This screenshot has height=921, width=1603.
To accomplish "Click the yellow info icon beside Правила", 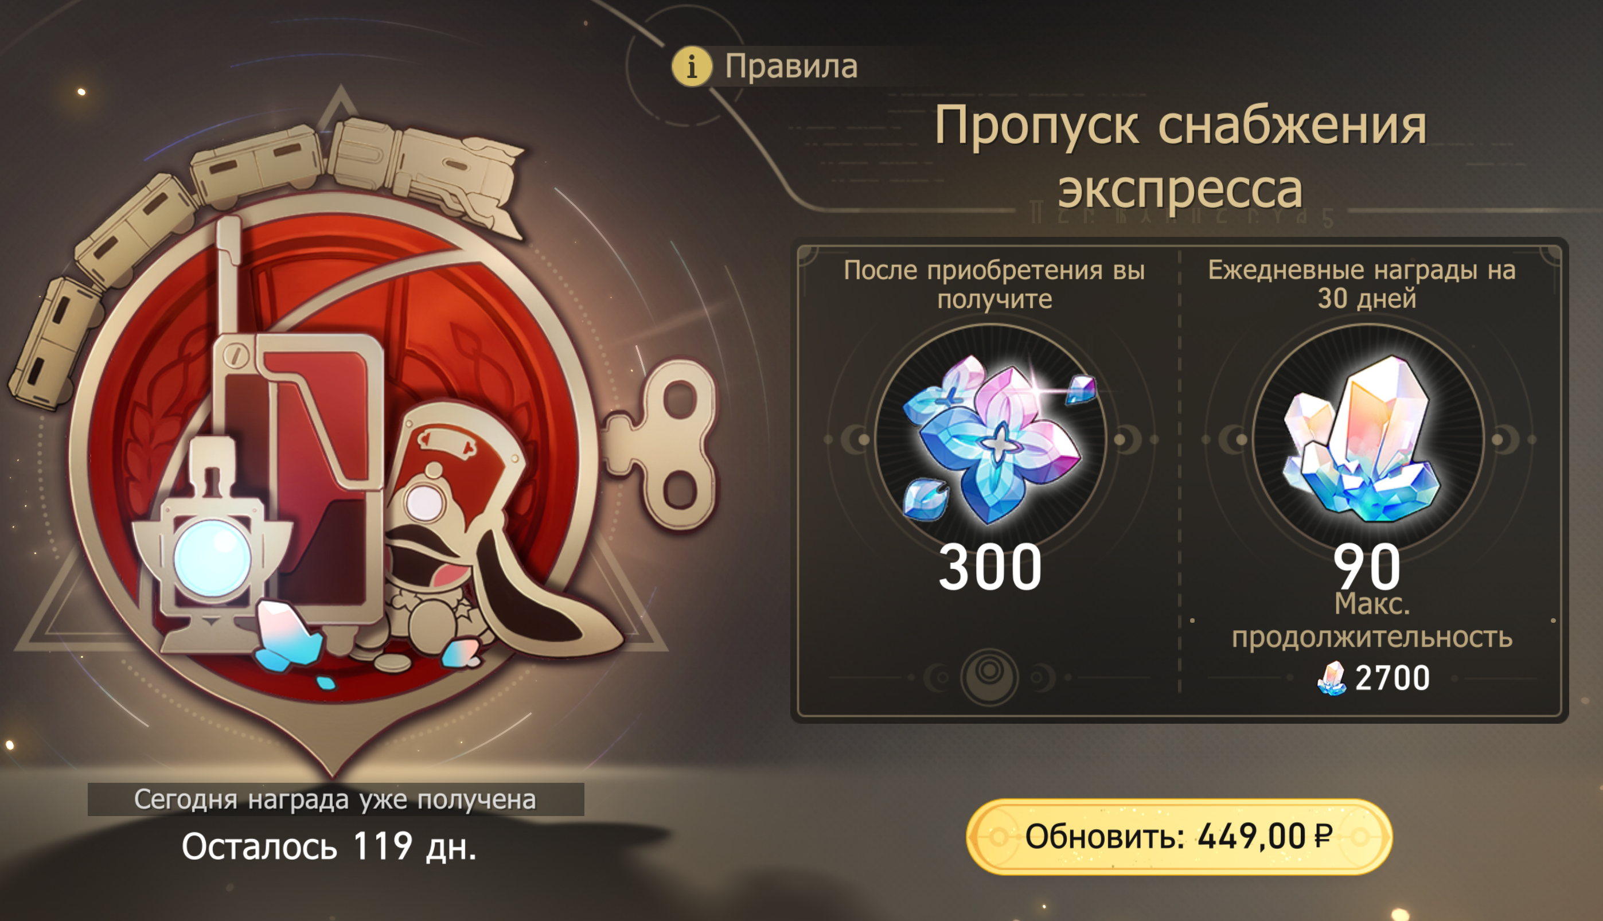I will 692,66.
